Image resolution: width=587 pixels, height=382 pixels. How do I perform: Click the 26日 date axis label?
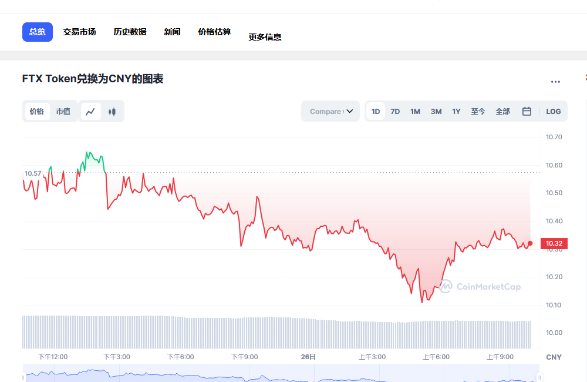(308, 357)
